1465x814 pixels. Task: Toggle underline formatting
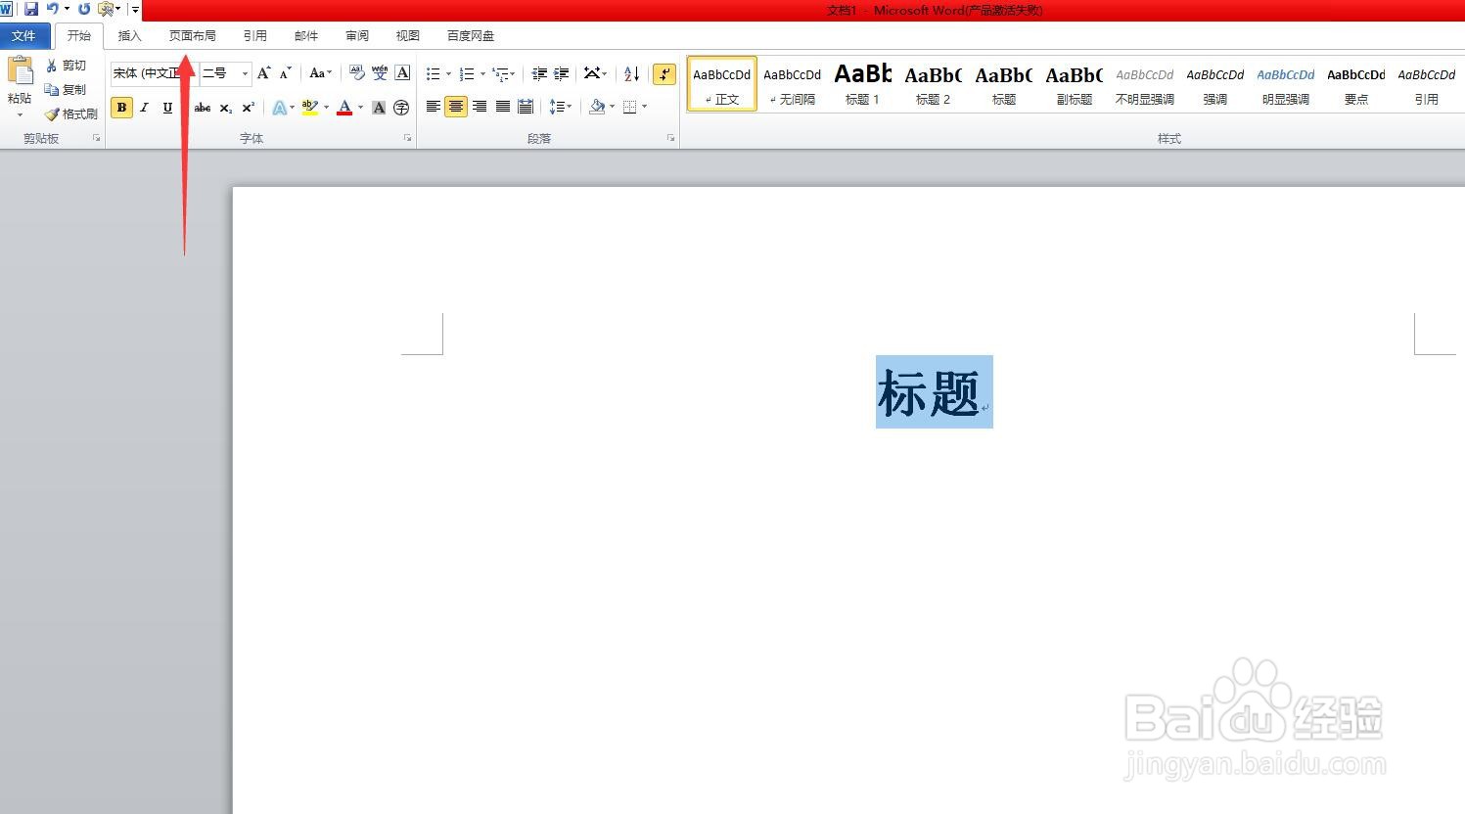point(167,108)
